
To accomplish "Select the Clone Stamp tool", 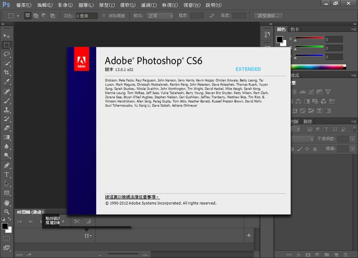I will pos(7,110).
